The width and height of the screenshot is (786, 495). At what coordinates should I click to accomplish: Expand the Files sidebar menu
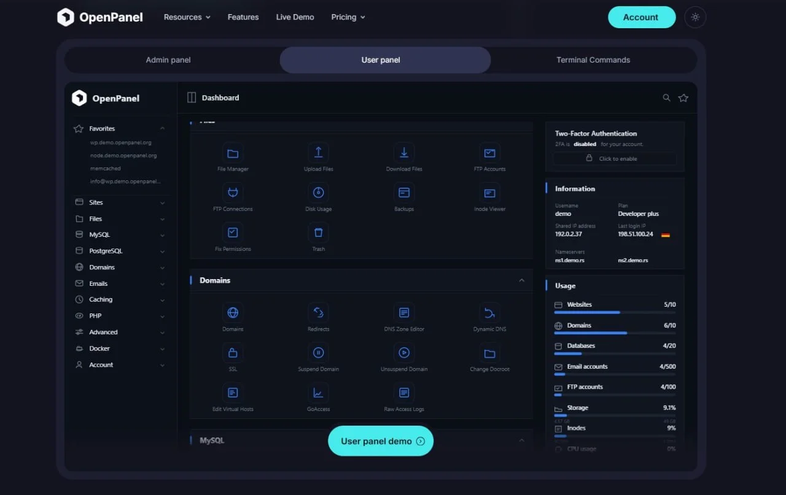click(x=120, y=219)
